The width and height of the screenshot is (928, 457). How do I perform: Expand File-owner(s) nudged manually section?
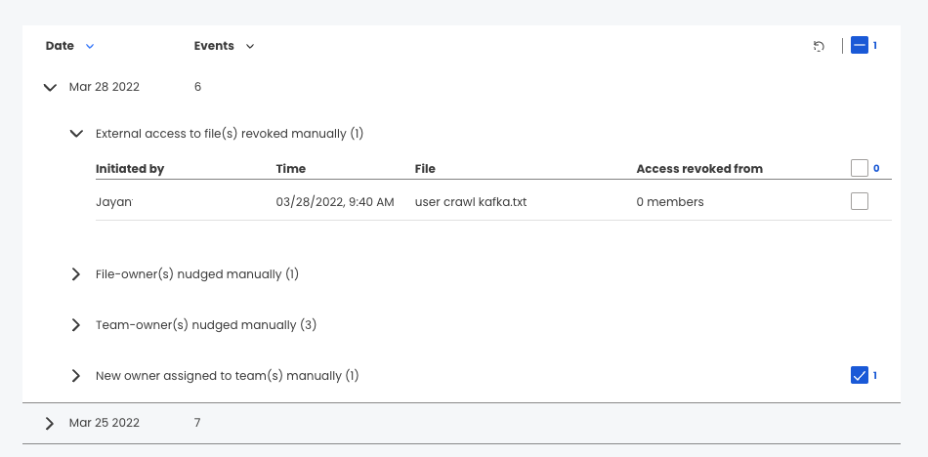(x=76, y=274)
